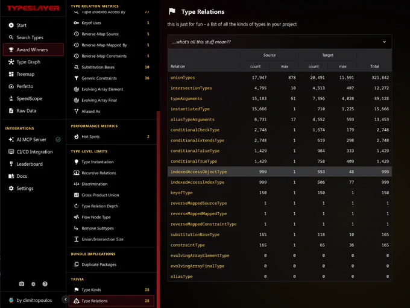Click the Flow Node Type icon
Screen dimensions: 410x308
click(x=76, y=217)
